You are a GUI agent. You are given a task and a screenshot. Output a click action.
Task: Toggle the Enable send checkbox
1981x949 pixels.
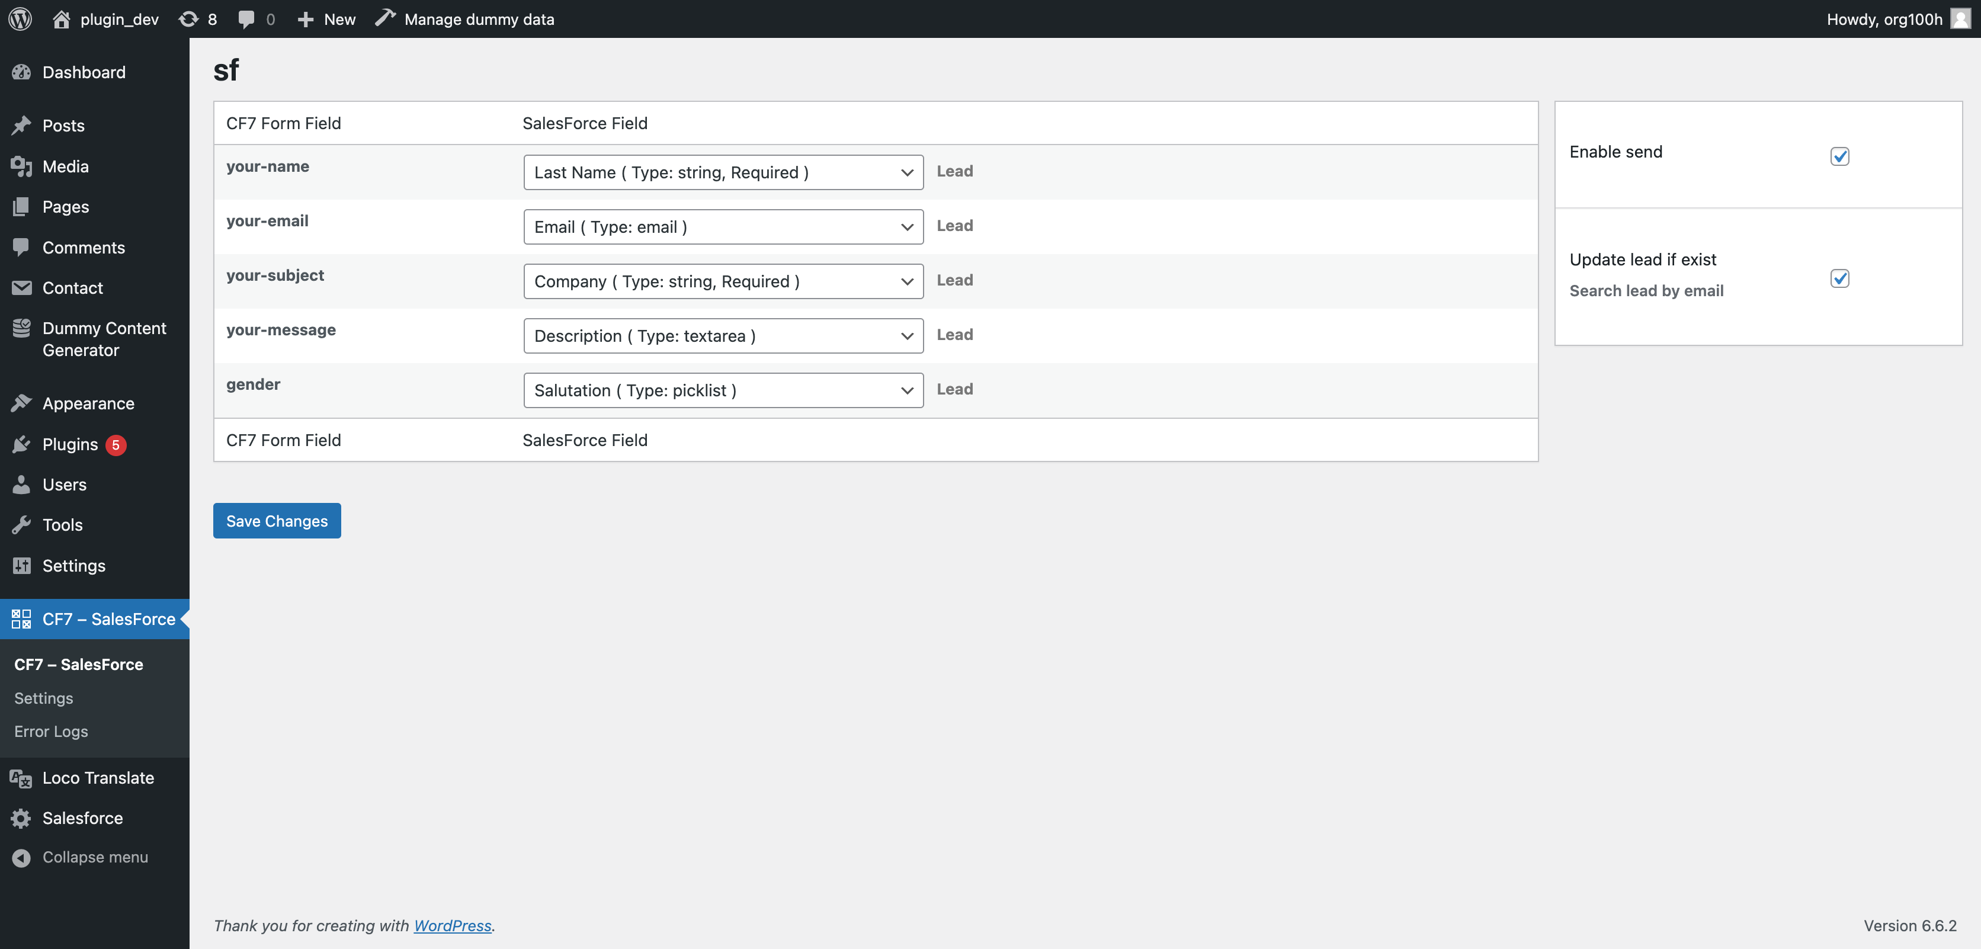pyautogui.click(x=1839, y=156)
